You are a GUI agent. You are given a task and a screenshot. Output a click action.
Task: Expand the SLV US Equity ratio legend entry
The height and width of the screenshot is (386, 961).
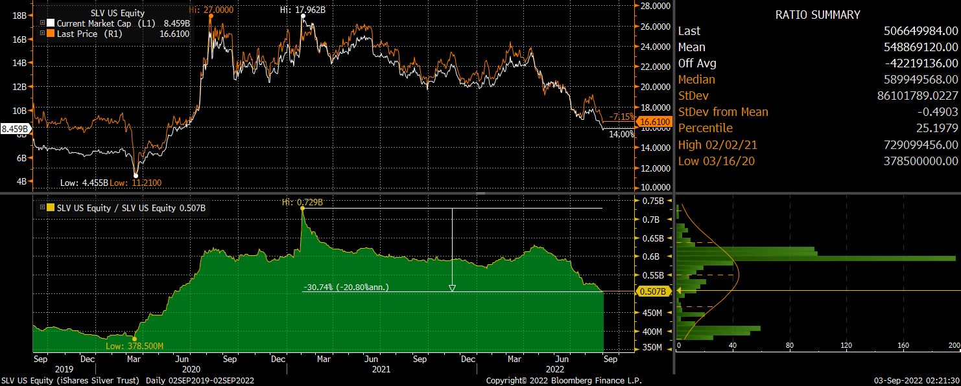(x=42, y=207)
